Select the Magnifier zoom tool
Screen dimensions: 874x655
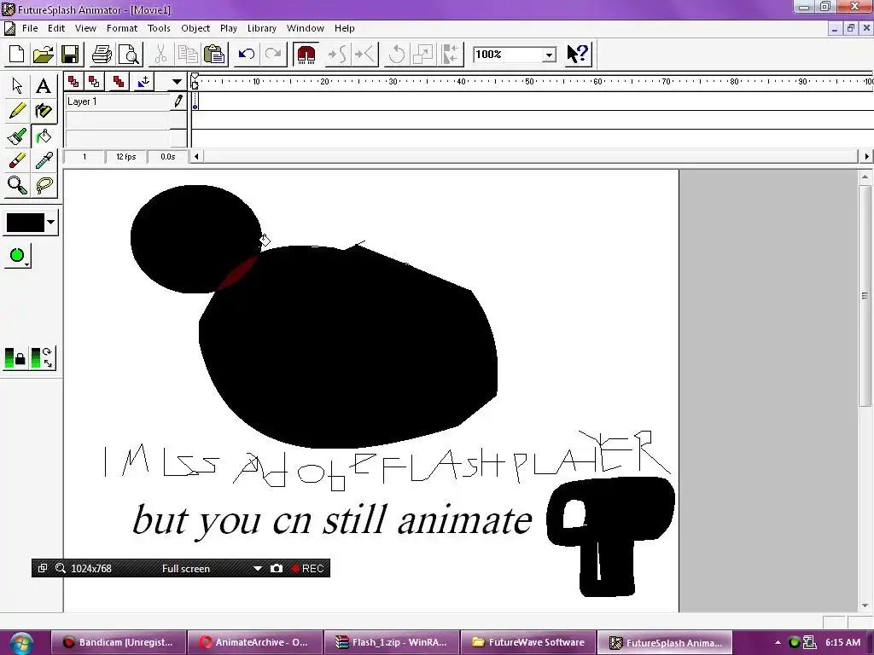click(x=17, y=185)
